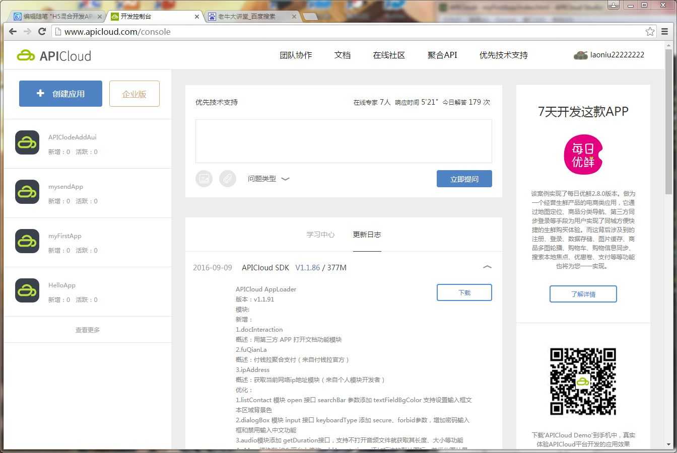The image size is (677, 453).
Task: Open the APIClodeAddAui app cloud icon
Action: coord(27,142)
